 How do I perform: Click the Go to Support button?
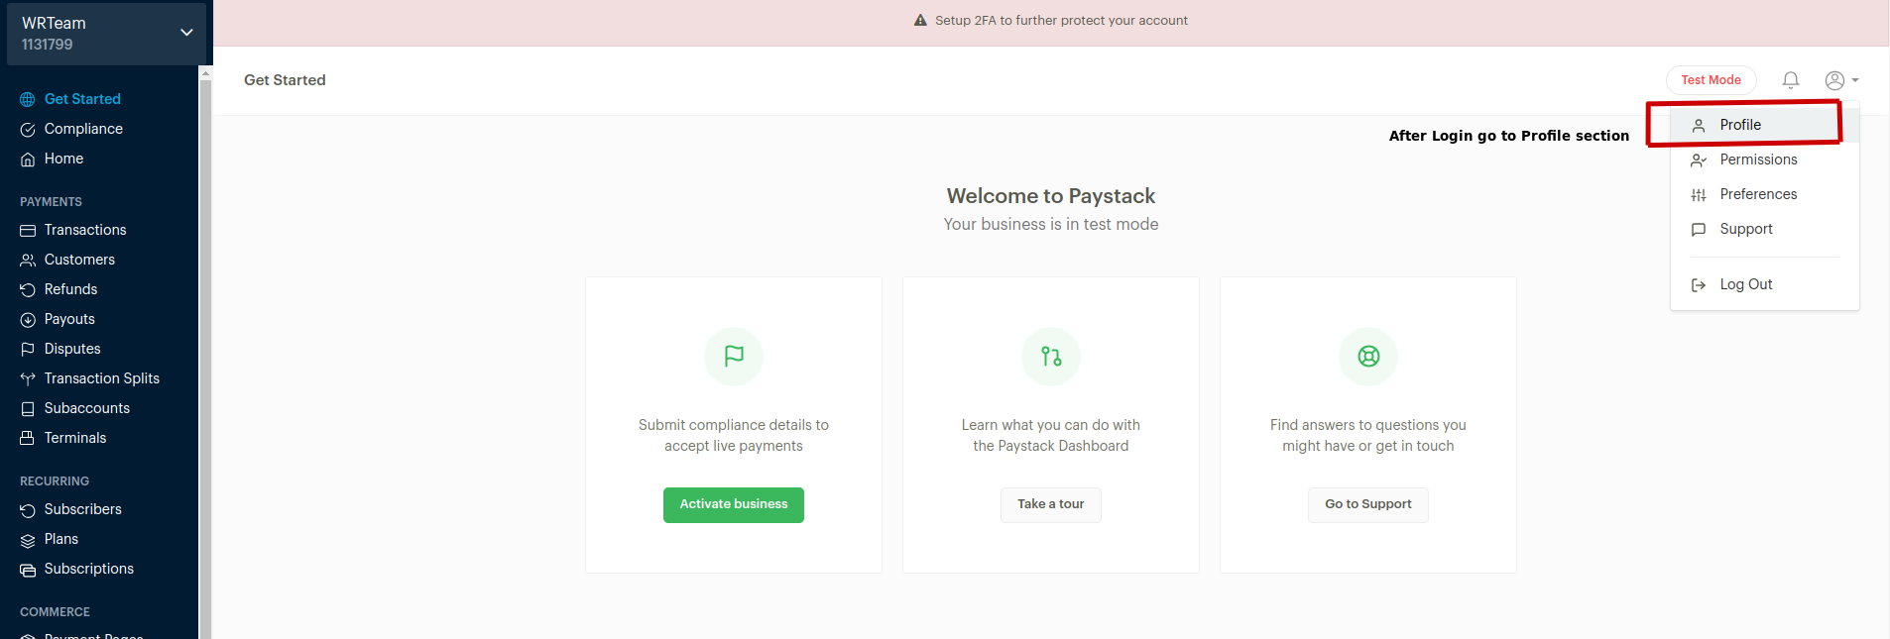pyautogui.click(x=1368, y=505)
